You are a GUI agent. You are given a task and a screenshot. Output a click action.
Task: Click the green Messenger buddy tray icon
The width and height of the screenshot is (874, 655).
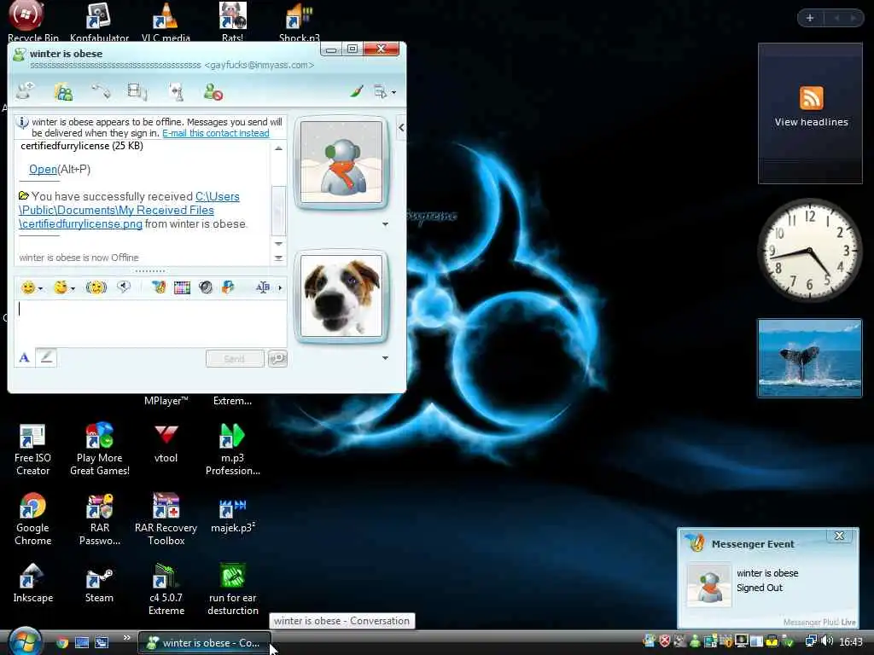point(695,641)
